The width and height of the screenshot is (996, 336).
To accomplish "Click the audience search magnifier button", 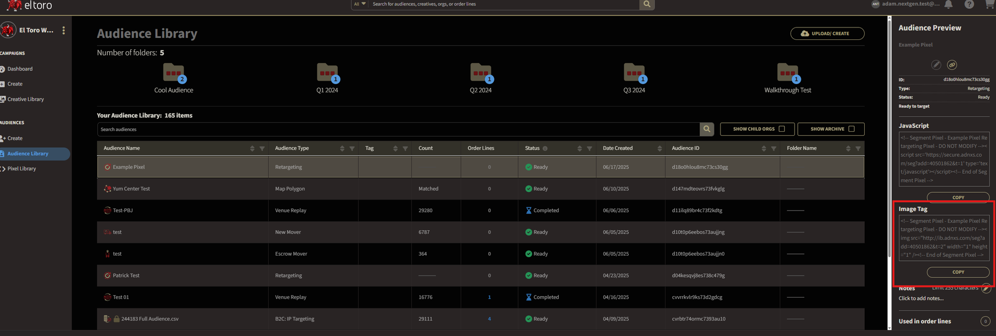I will tap(707, 129).
